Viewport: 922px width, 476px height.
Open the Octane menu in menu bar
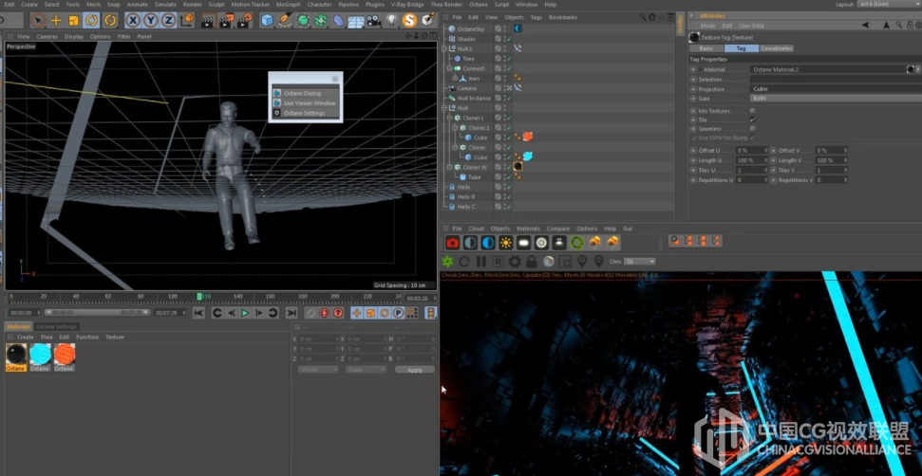478,4
